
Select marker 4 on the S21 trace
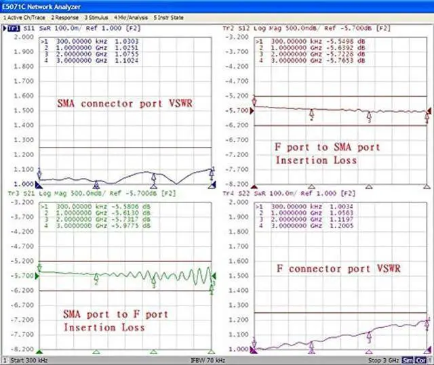[x=212, y=290]
